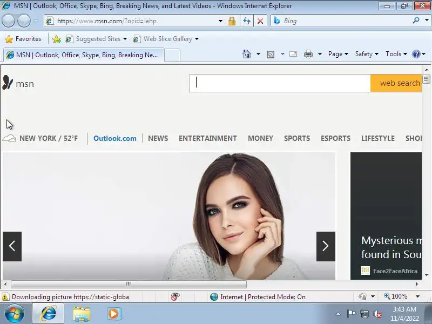The image size is (432, 324).
Task: Open the Windows Start button
Action: pos(15,314)
